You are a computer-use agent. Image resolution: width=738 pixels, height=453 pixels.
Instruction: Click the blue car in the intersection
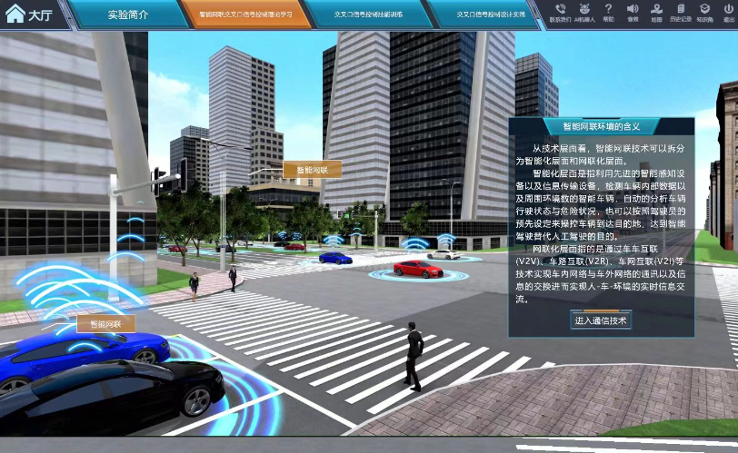tap(334, 258)
